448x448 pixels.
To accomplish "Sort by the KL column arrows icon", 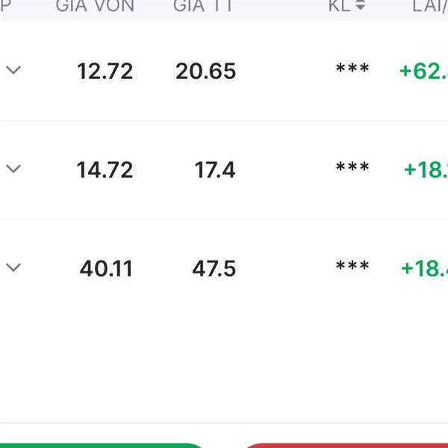I will click(x=361, y=4).
